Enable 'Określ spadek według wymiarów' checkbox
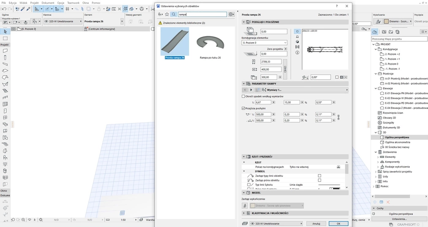The width and height of the screenshot is (428, 227). pyautogui.click(x=243, y=96)
